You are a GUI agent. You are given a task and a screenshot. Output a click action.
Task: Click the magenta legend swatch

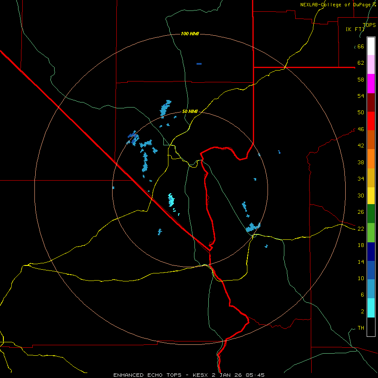(371, 84)
